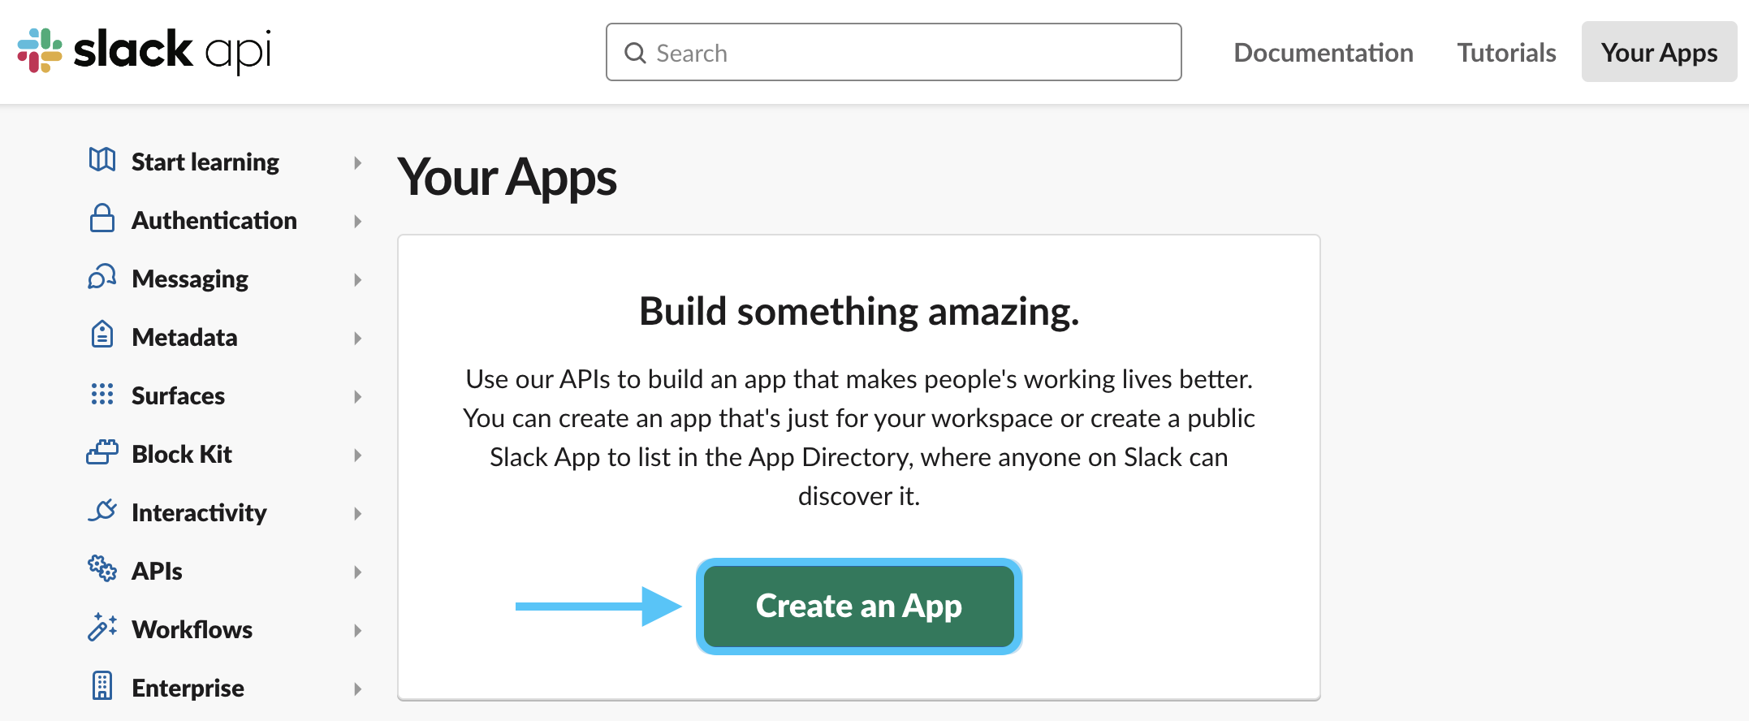Open the Tutorials nav item
The image size is (1749, 721).
coord(1506,53)
